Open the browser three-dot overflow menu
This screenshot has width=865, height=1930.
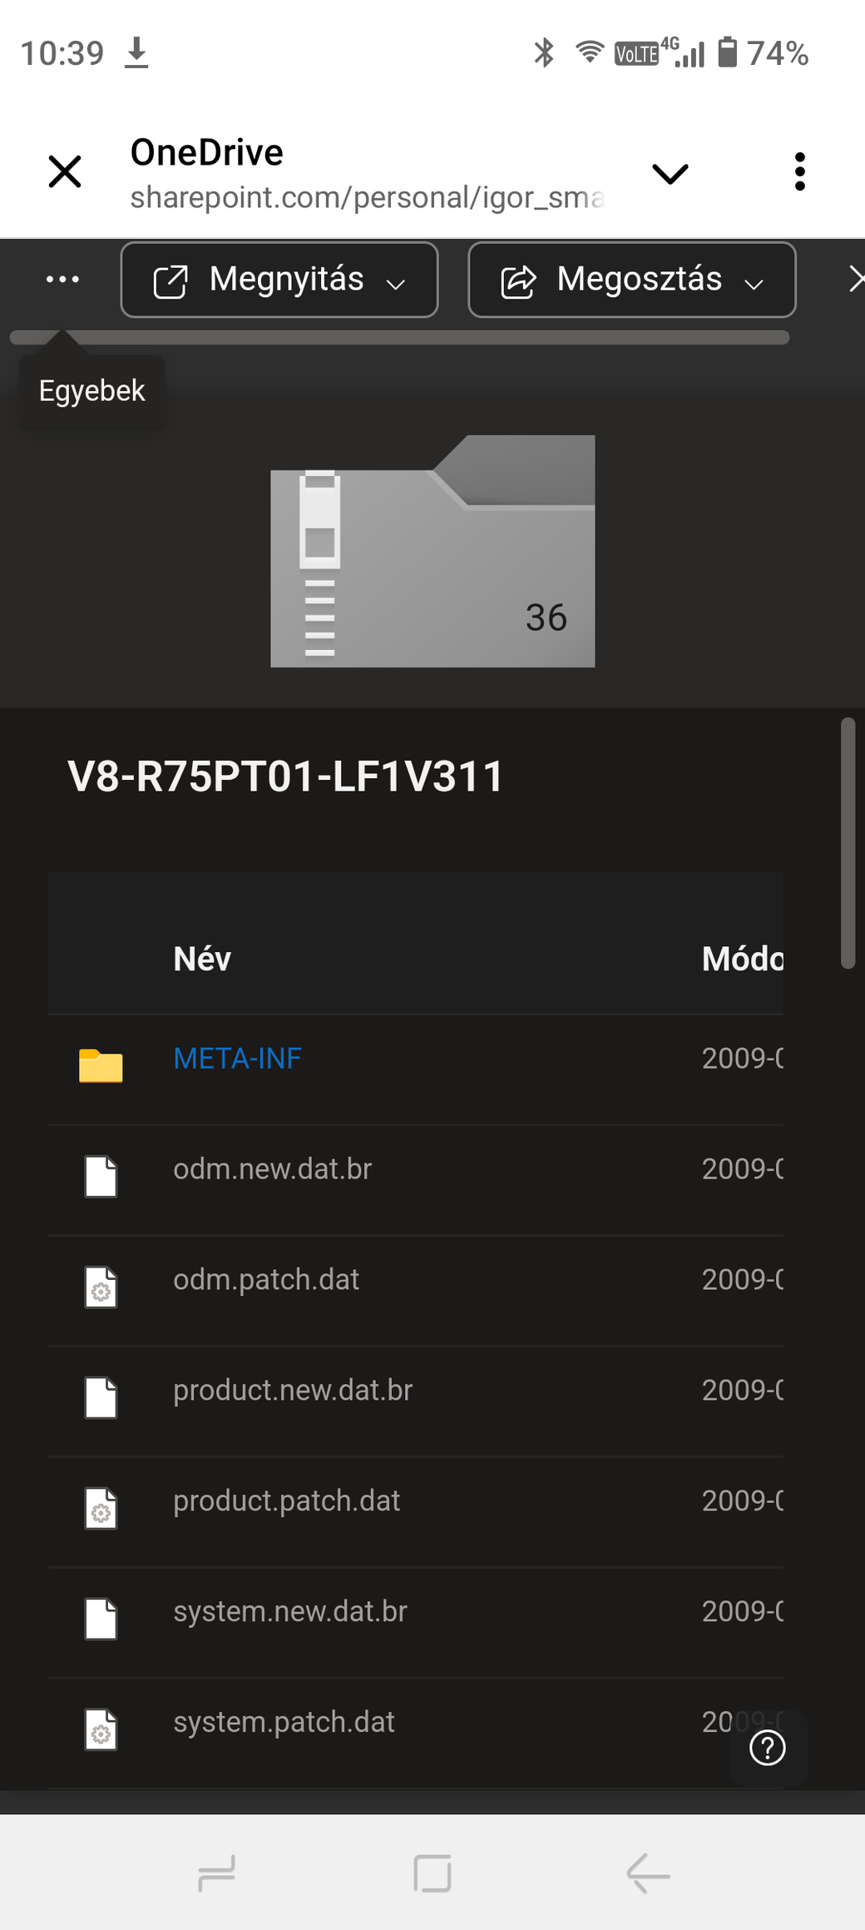tap(799, 172)
